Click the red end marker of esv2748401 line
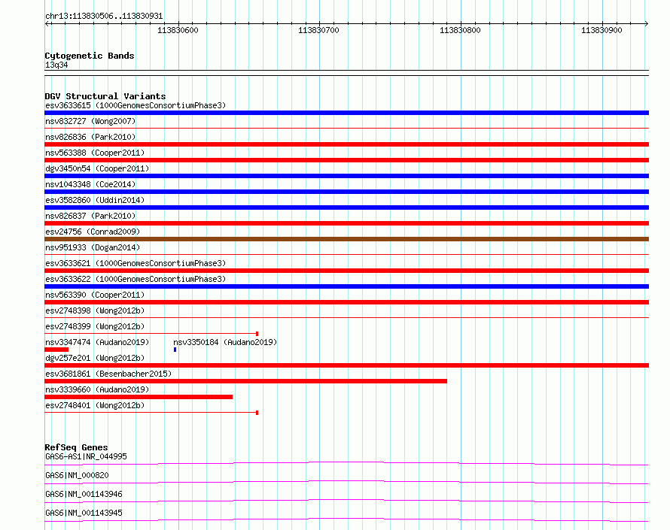The image size is (670, 530). 257,413
